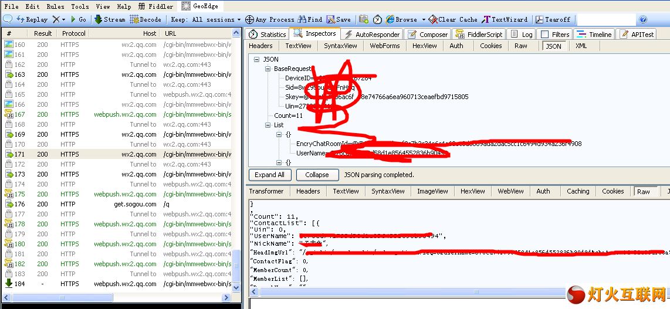Collapse the List node
670x309 pixels.
[x=268, y=125]
